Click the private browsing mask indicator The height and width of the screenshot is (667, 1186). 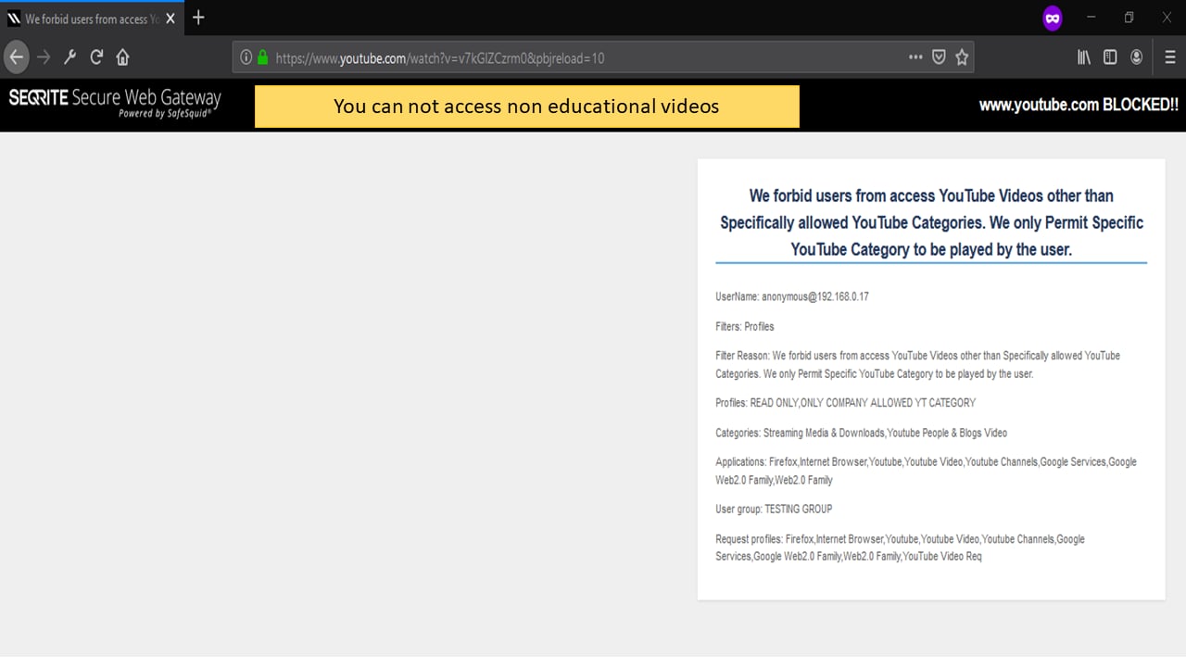[x=1052, y=18]
